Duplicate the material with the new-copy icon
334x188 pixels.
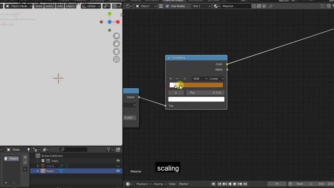259,6
